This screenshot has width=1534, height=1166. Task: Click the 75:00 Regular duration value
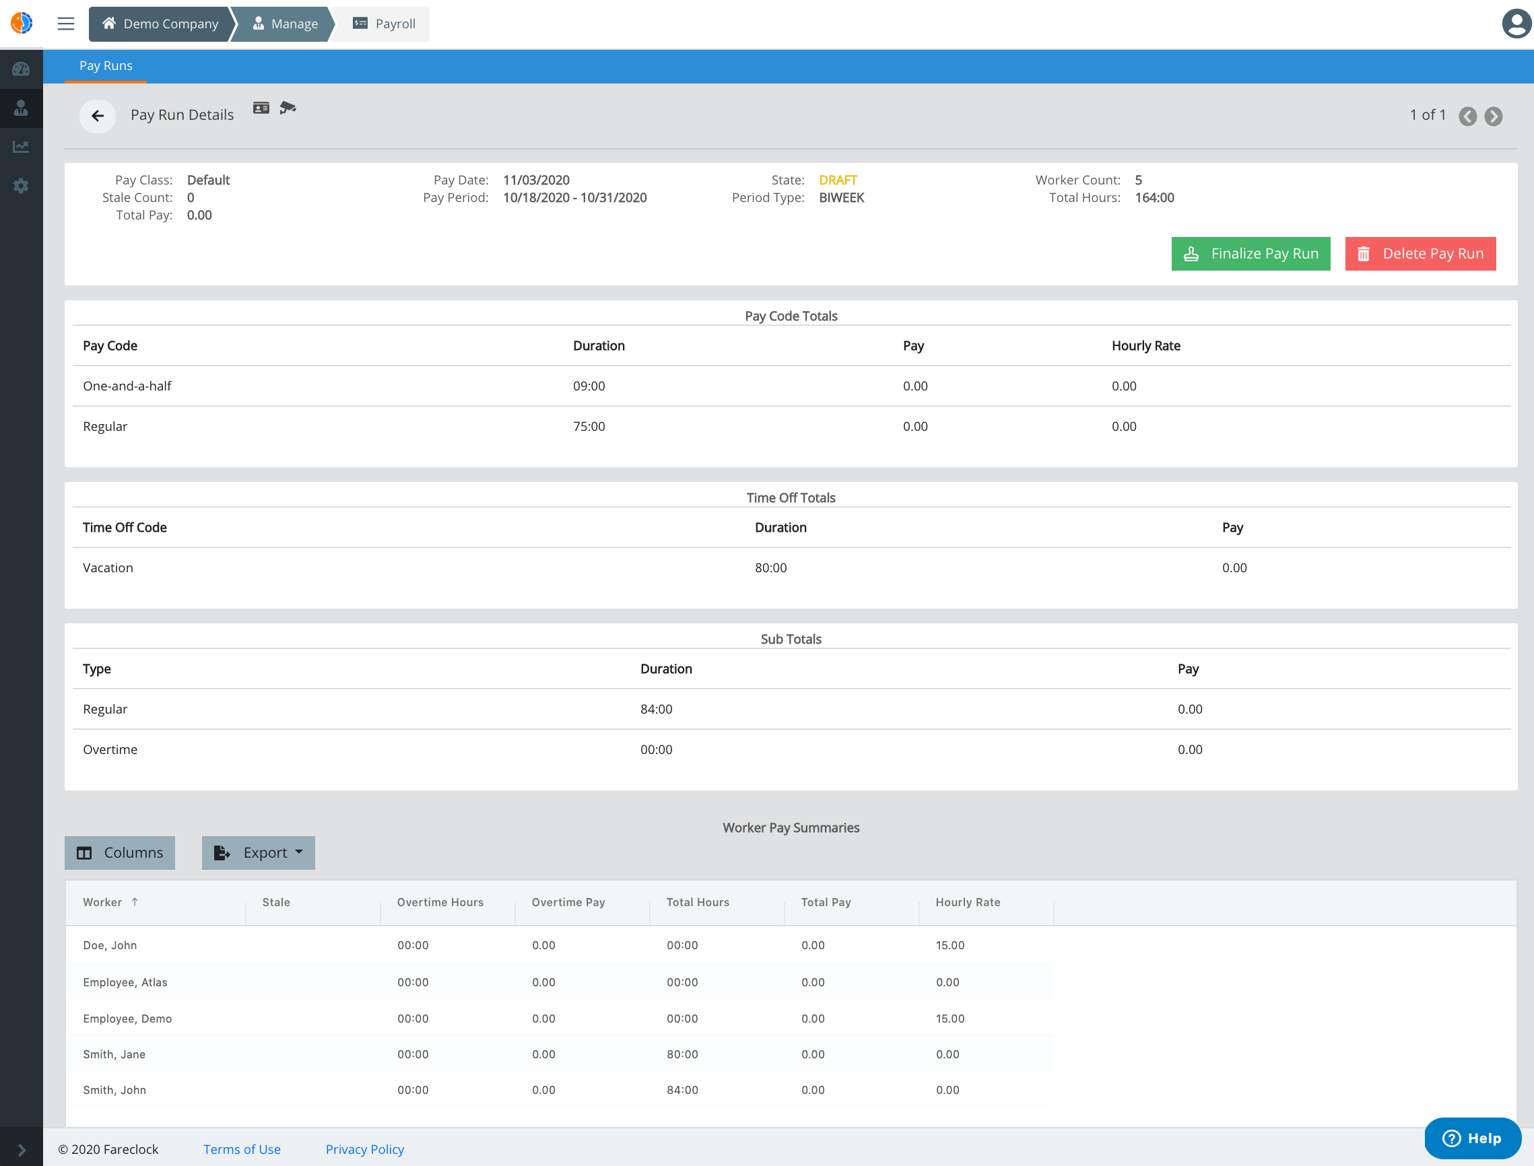click(589, 426)
